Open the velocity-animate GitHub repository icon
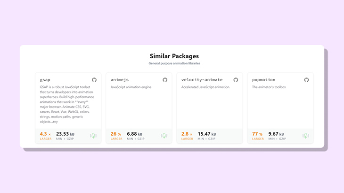Viewport: 344px width, 193px height. pos(236,80)
